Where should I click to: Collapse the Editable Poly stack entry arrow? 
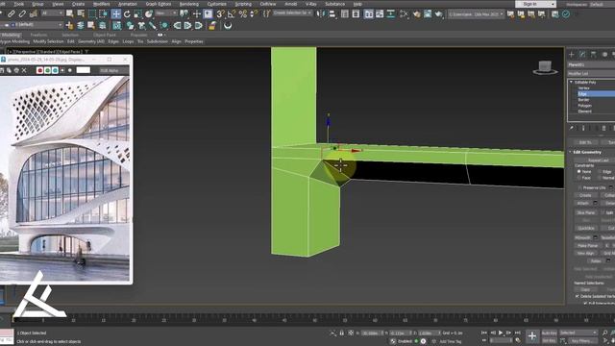pos(572,82)
